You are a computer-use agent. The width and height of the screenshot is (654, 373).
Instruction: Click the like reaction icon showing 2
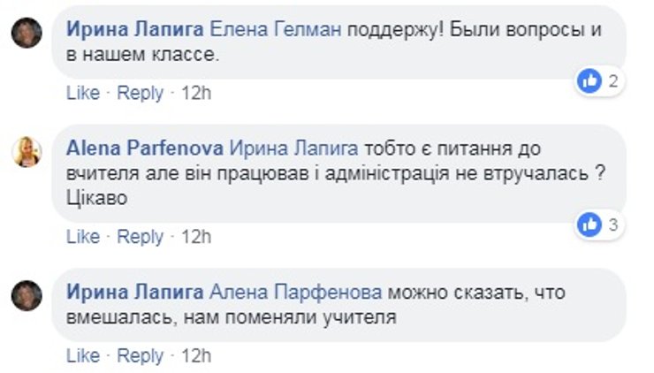pos(589,82)
